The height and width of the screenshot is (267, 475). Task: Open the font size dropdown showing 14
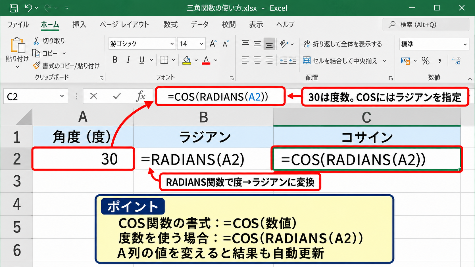pyautogui.click(x=201, y=44)
